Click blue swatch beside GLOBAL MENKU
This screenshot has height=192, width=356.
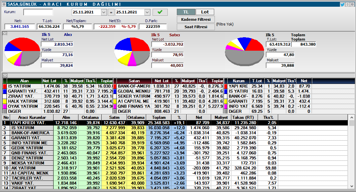pyautogui.click(x=115, y=91)
